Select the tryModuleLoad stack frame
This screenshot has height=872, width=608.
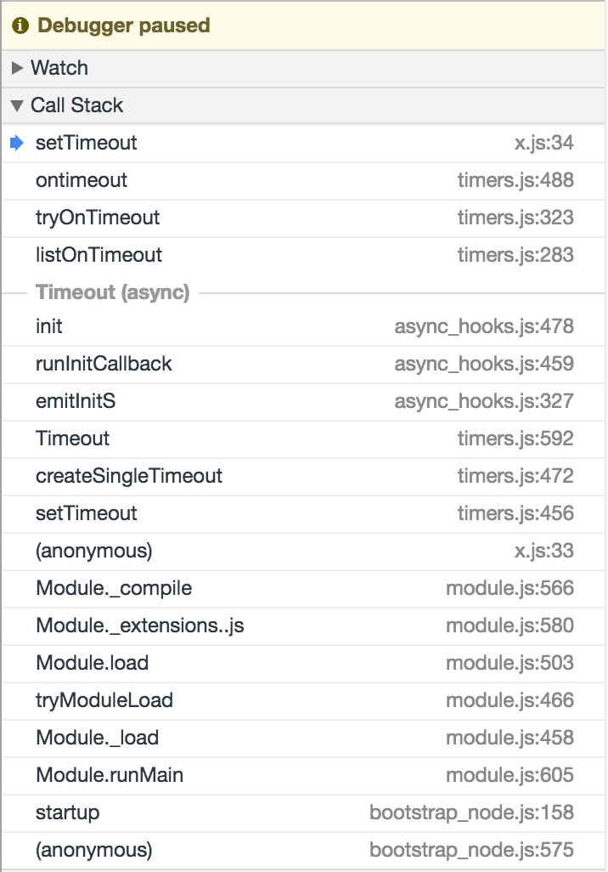[303, 700]
